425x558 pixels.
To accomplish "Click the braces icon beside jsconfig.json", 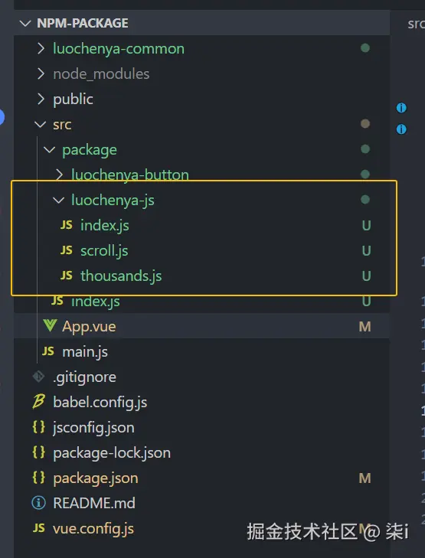I will pyautogui.click(x=38, y=427).
